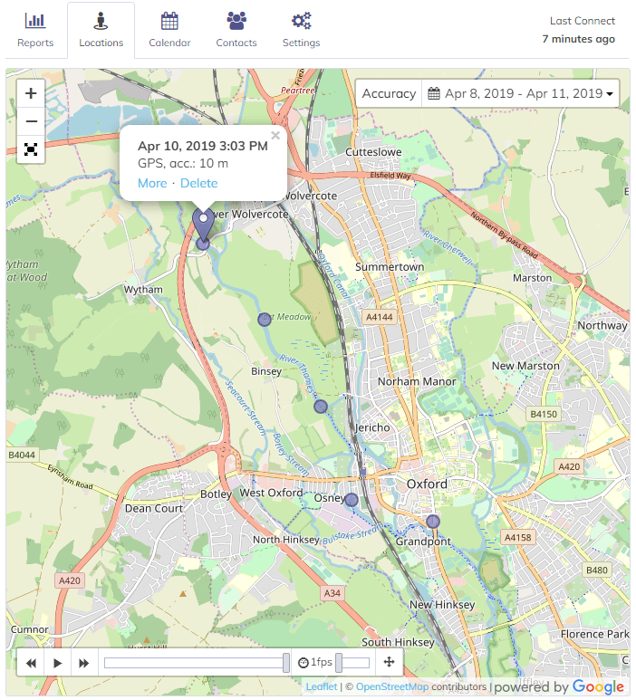This screenshot has height=700, width=636.
Task: Toggle the Accuracy button
Action: pos(389,93)
